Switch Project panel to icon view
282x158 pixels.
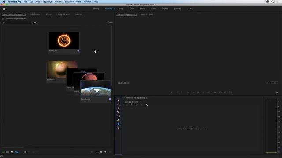click(x=12, y=152)
